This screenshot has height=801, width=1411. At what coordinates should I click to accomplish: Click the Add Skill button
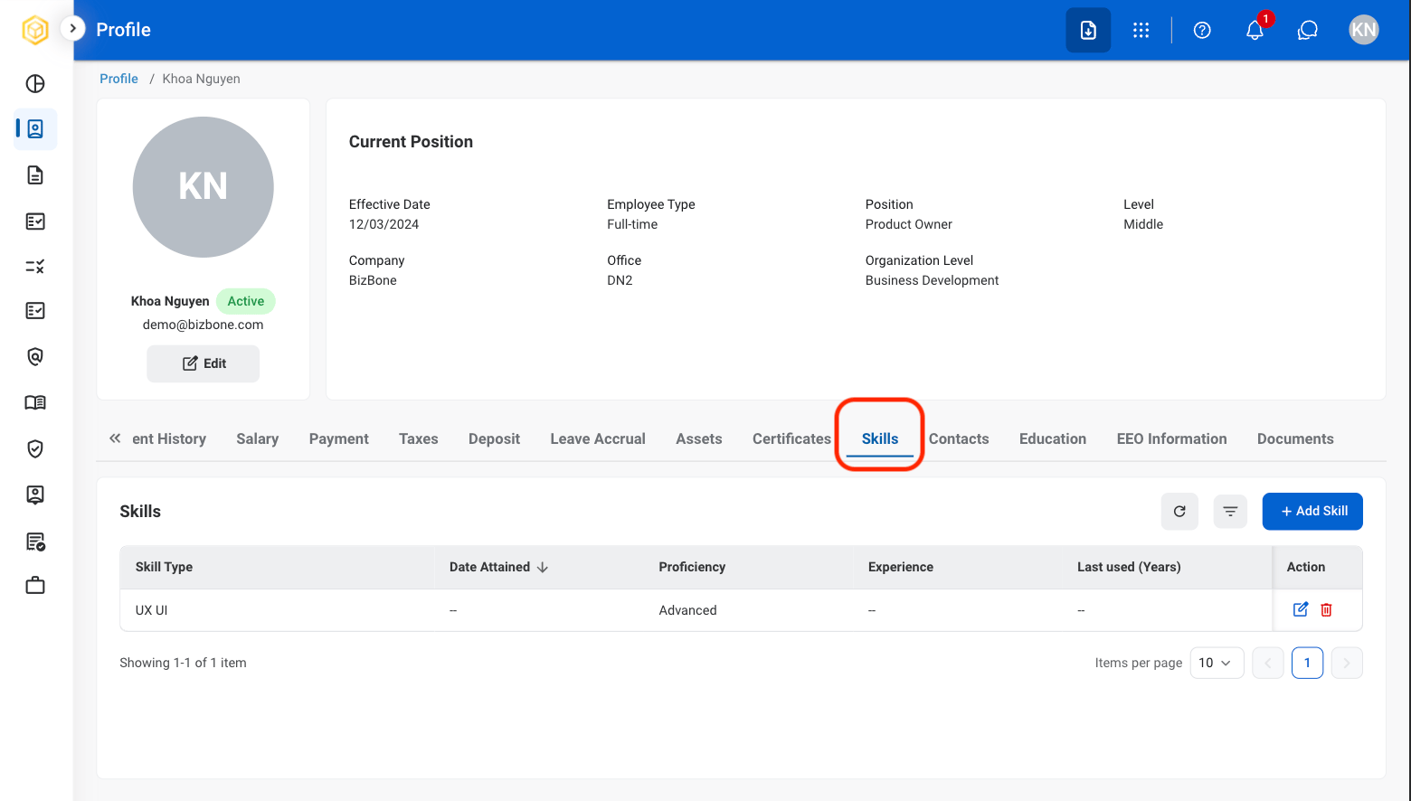[1312, 512]
